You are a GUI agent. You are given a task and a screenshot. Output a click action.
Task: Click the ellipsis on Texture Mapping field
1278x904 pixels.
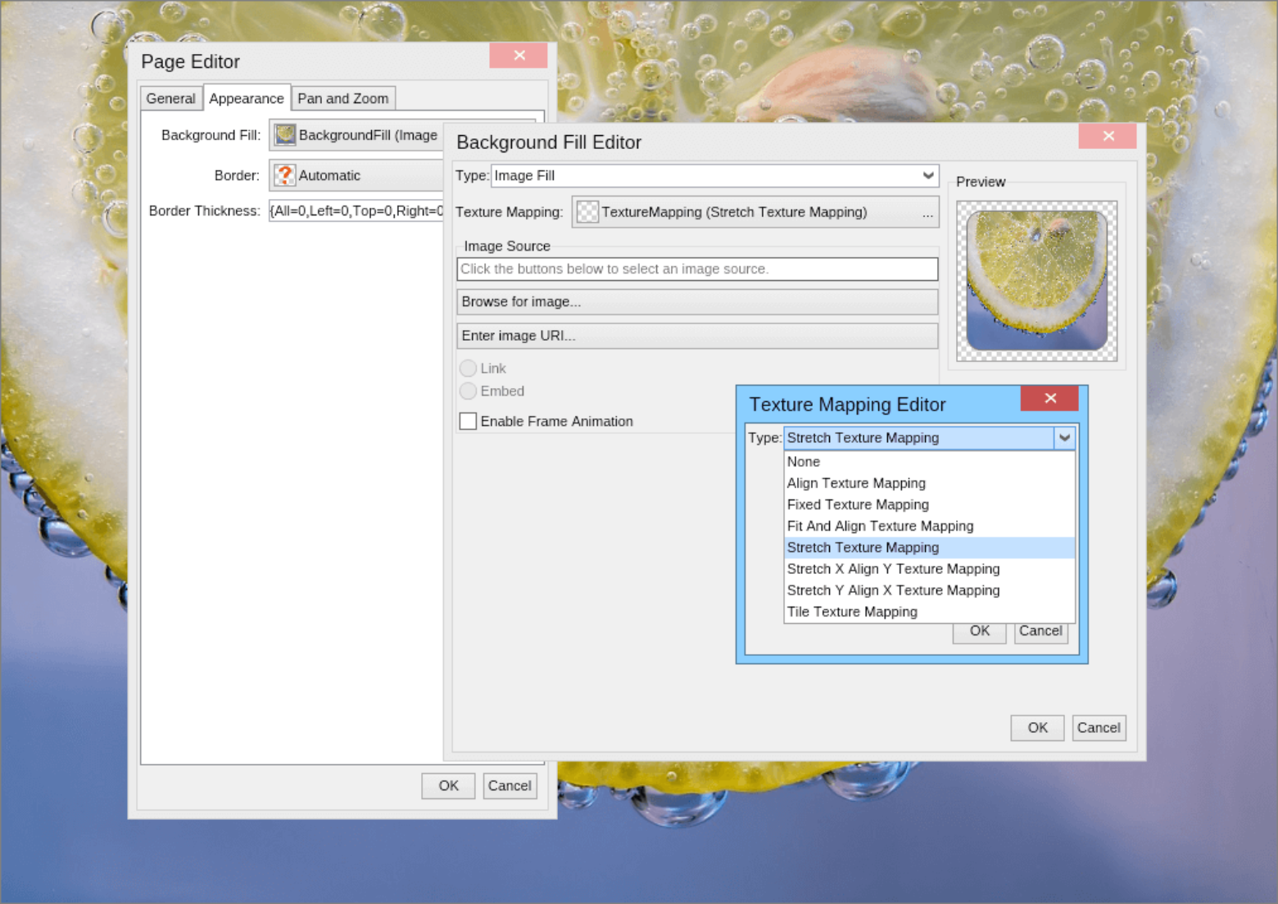coord(927,213)
